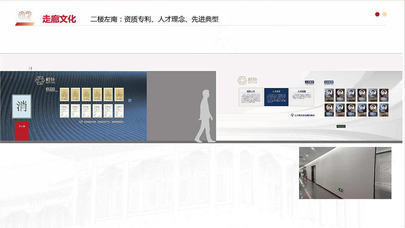
Task: Click the orange-red gradient bar under 02
Action: [25, 24]
